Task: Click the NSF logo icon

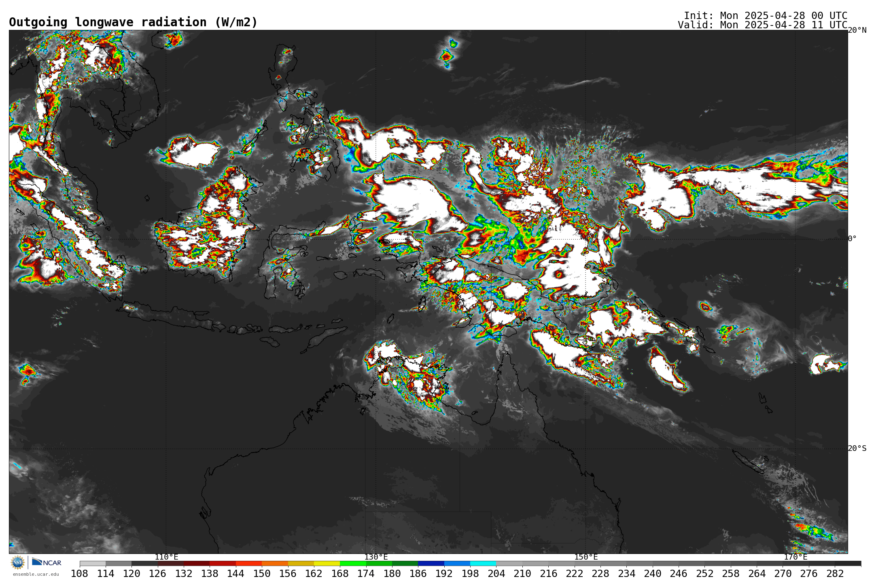Action: coord(18,562)
